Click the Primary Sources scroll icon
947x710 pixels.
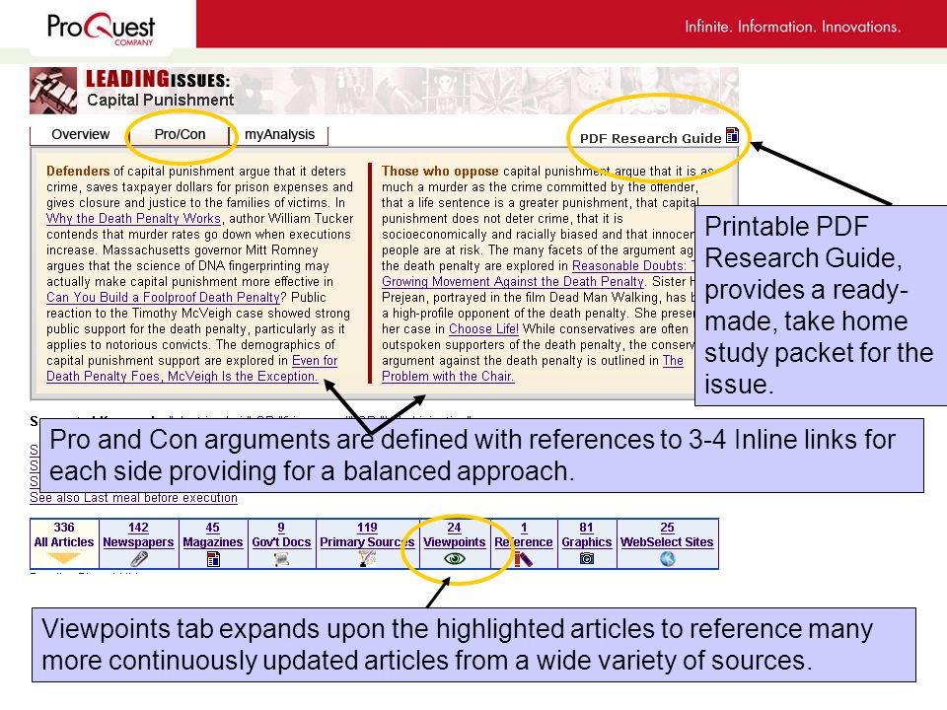point(367,559)
